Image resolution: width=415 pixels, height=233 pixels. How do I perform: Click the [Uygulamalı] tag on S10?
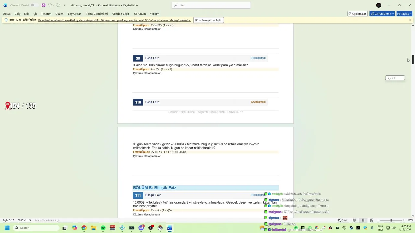(258, 102)
